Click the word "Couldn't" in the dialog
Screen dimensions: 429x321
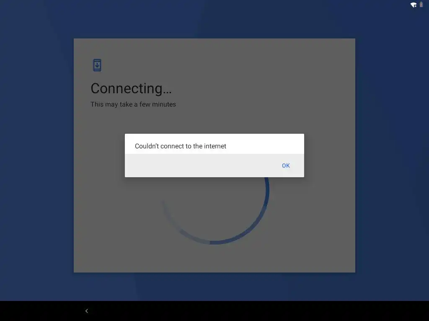pos(147,146)
